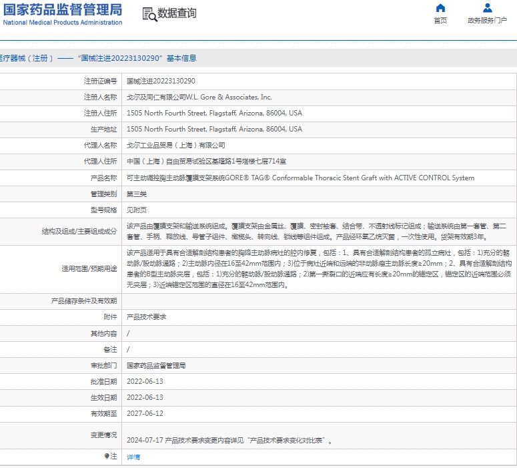Click the 国家药品监督管理局 logo
This screenshot has height=468, width=517.
click(x=63, y=9)
